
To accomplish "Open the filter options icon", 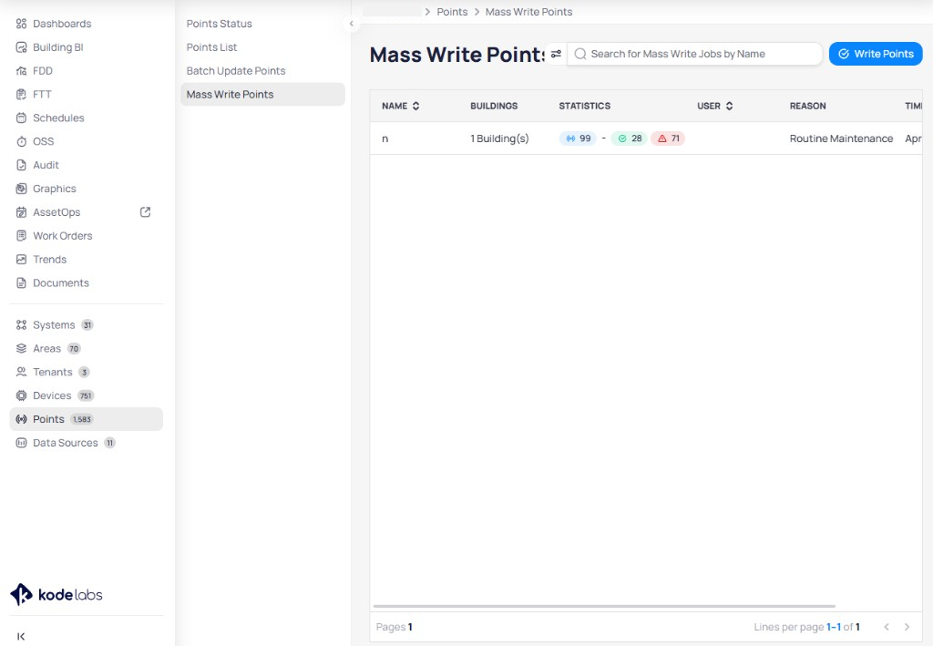I will click(556, 54).
